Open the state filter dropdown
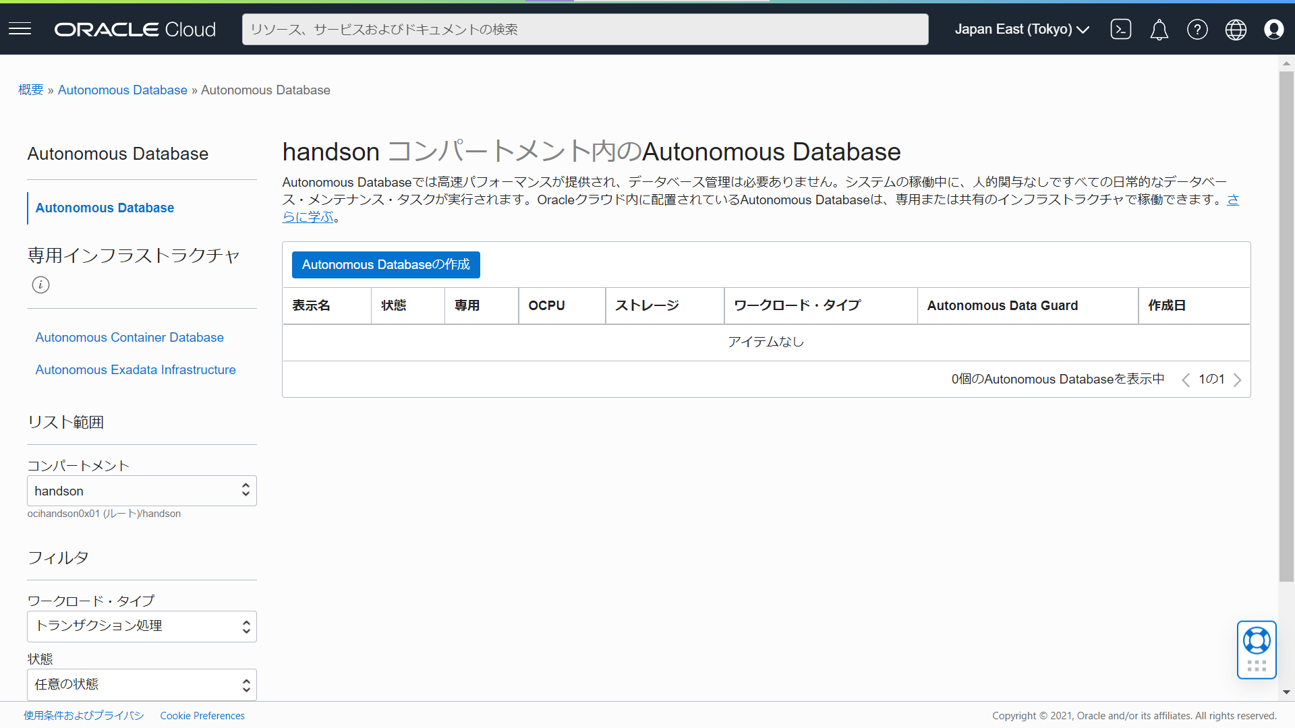This screenshot has width=1295, height=728. (142, 684)
